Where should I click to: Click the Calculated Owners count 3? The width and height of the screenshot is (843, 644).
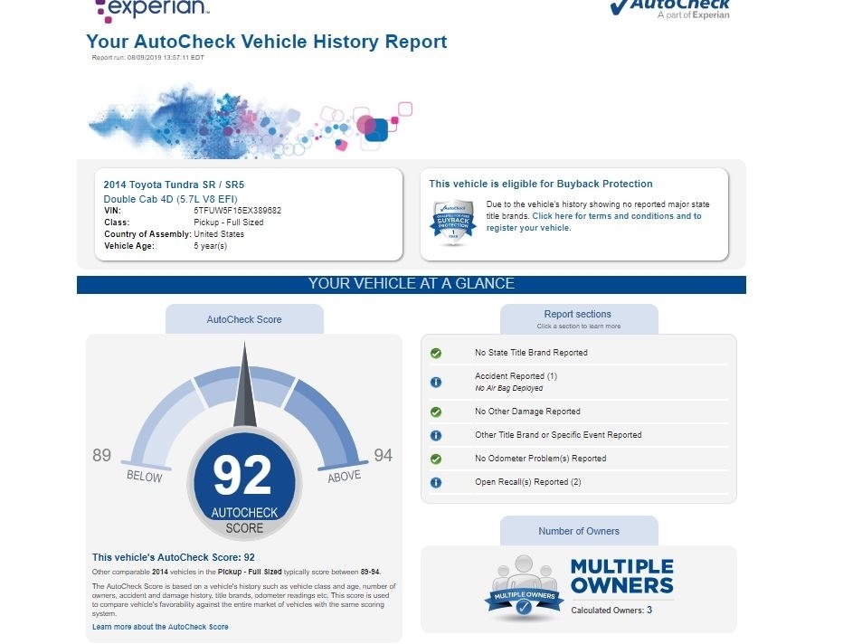[x=649, y=611]
